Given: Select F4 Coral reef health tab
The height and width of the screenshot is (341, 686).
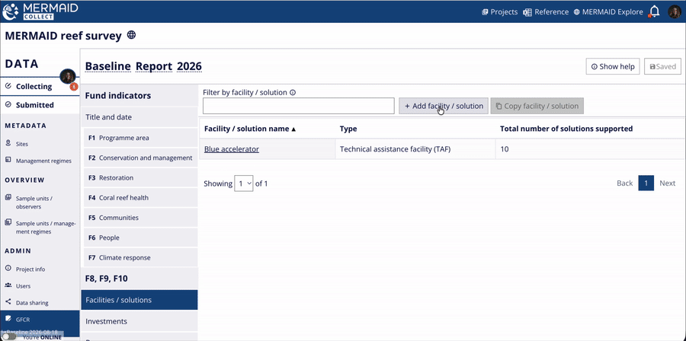Looking at the screenshot, I should click(141, 197).
